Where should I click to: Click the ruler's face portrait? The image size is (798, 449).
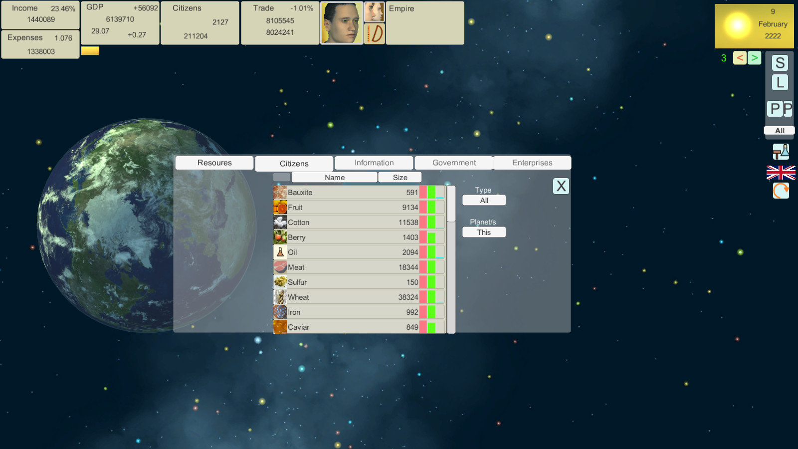341,23
